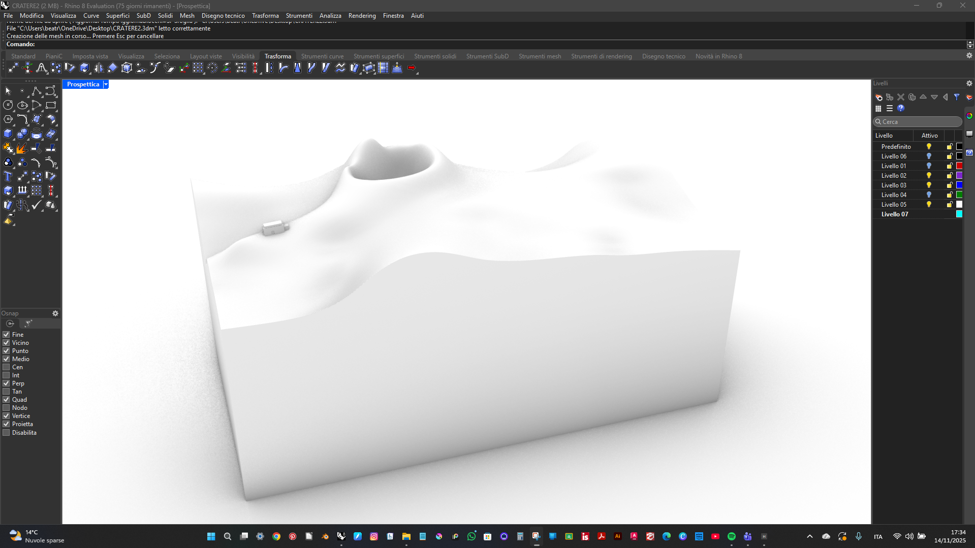
Task: Unlock toggle for Livello 05 layer
Action: point(949,205)
